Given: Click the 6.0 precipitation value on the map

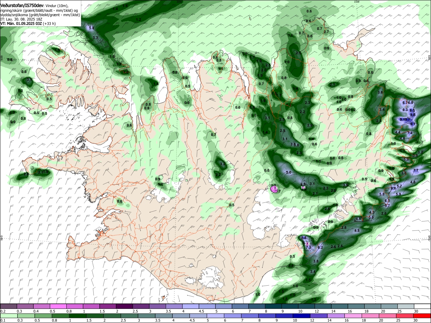Looking at the screenshot, I should pos(387,201).
